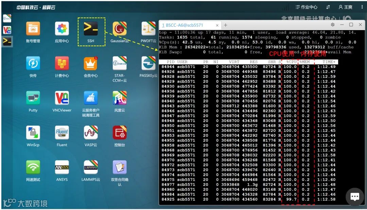Select process row with PID 84977
367x210 pixels.
point(248,185)
